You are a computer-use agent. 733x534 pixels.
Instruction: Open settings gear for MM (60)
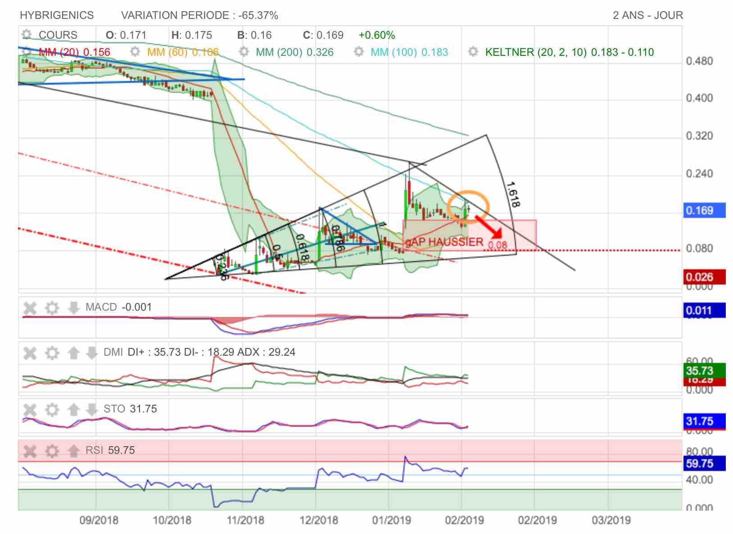coord(135,52)
